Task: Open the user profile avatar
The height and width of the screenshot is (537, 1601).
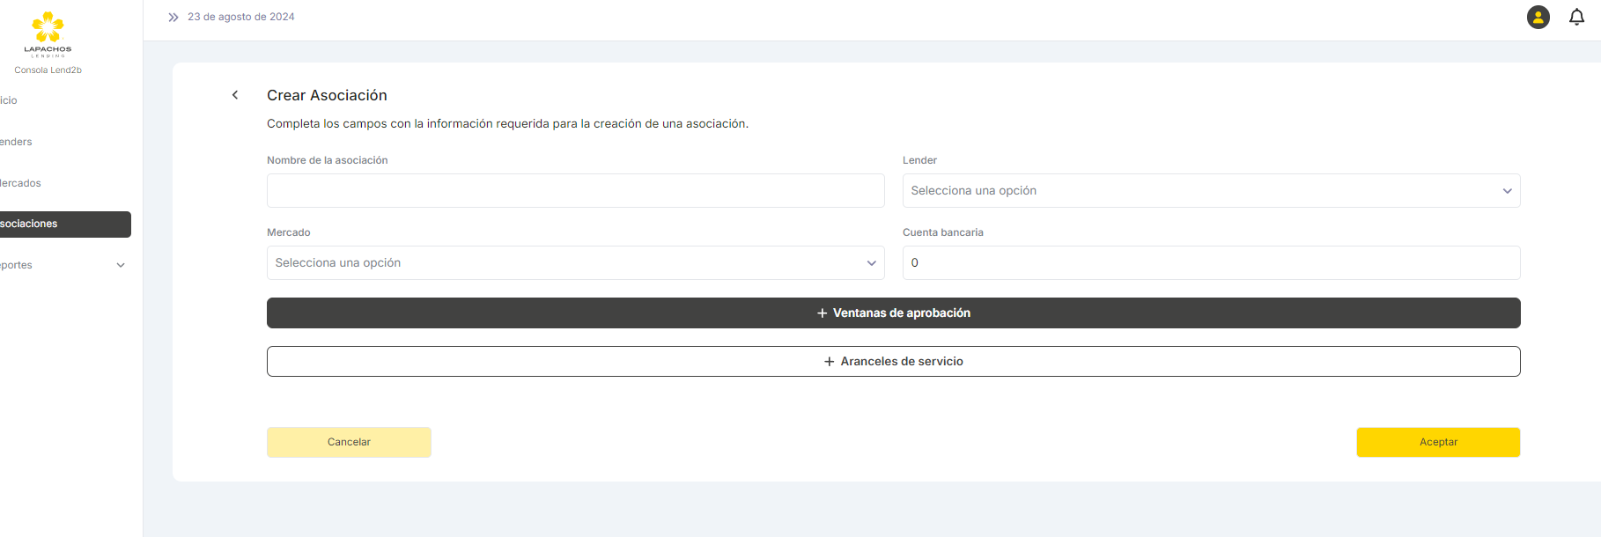Action: pyautogui.click(x=1538, y=17)
